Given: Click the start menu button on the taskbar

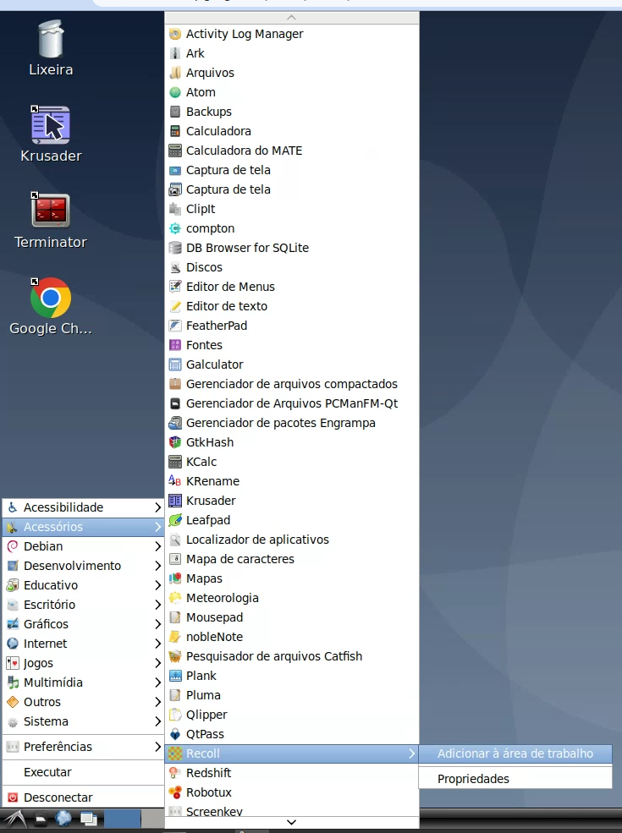Looking at the screenshot, I should (x=14, y=819).
